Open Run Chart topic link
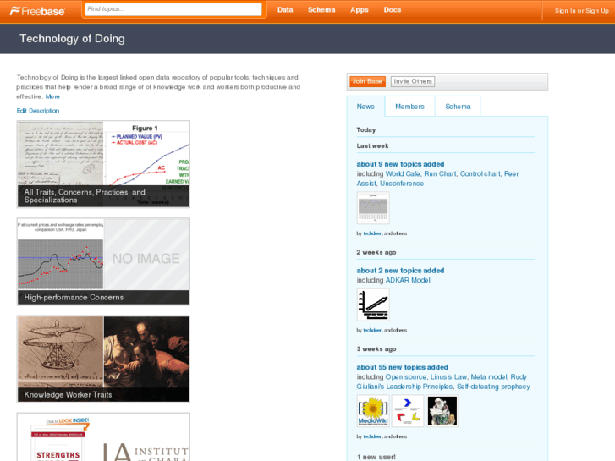This screenshot has width=615, height=461. click(440, 173)
